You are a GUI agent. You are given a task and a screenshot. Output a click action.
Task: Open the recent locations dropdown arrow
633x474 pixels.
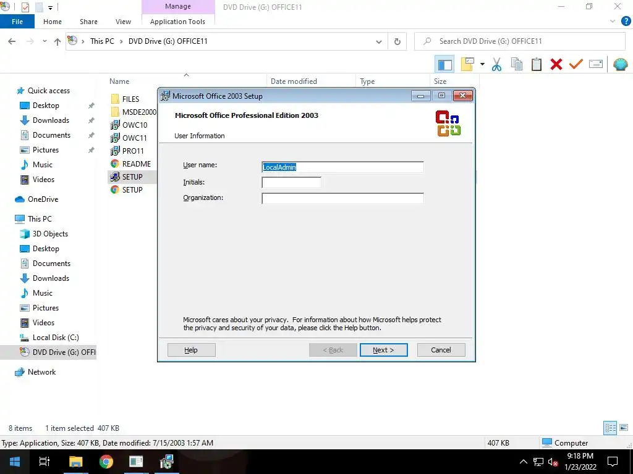click(45, 41)
